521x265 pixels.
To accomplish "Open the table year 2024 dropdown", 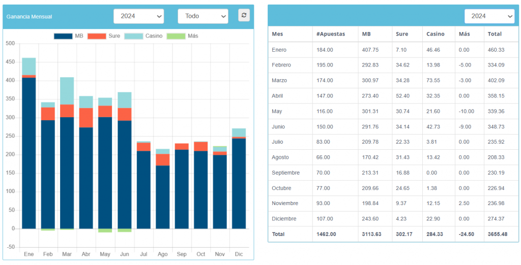I will click(x=489, y=16).
